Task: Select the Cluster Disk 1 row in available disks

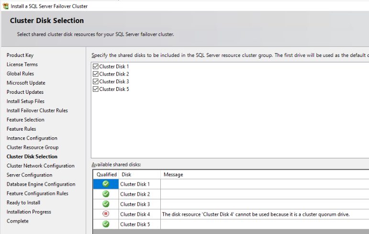Action: 231,184
